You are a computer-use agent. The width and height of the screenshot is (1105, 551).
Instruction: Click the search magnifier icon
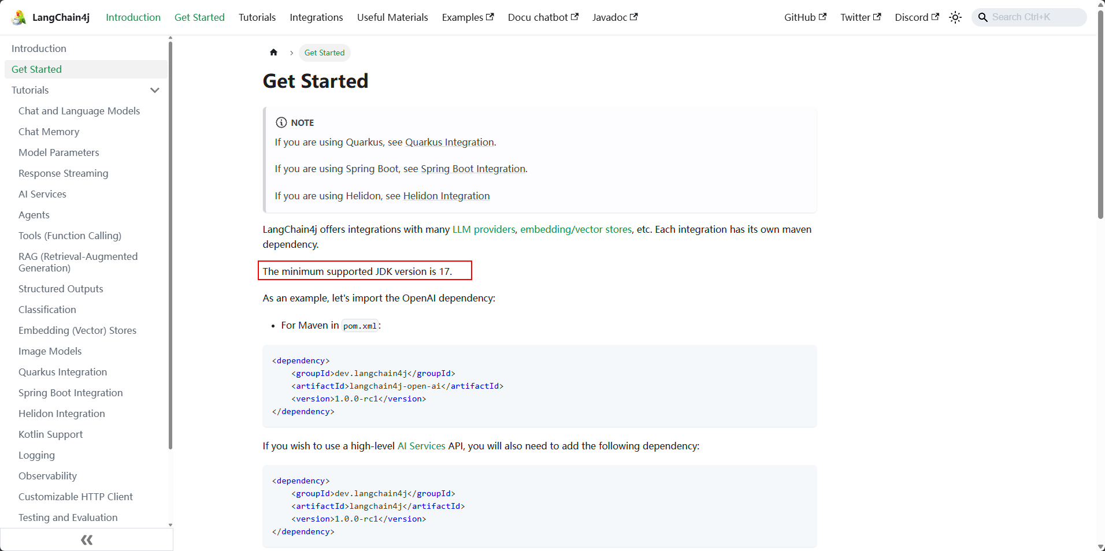tap(982, 17)
